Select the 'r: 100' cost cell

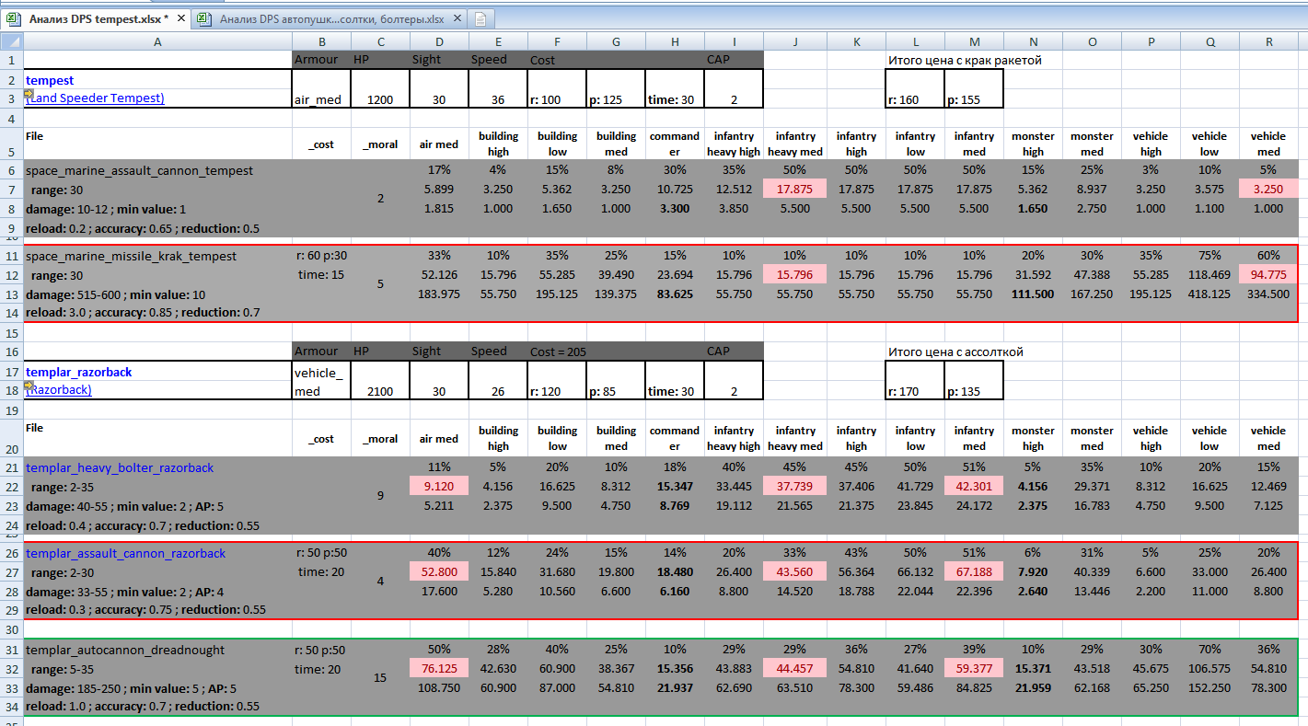[557, 98]
